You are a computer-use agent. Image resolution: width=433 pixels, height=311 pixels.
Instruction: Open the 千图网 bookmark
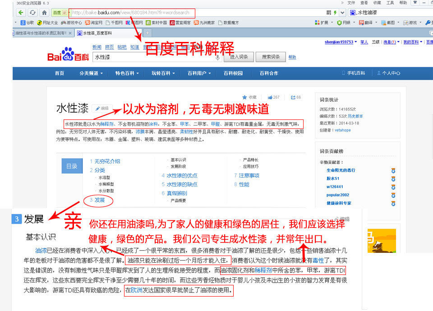coord(114,23)
